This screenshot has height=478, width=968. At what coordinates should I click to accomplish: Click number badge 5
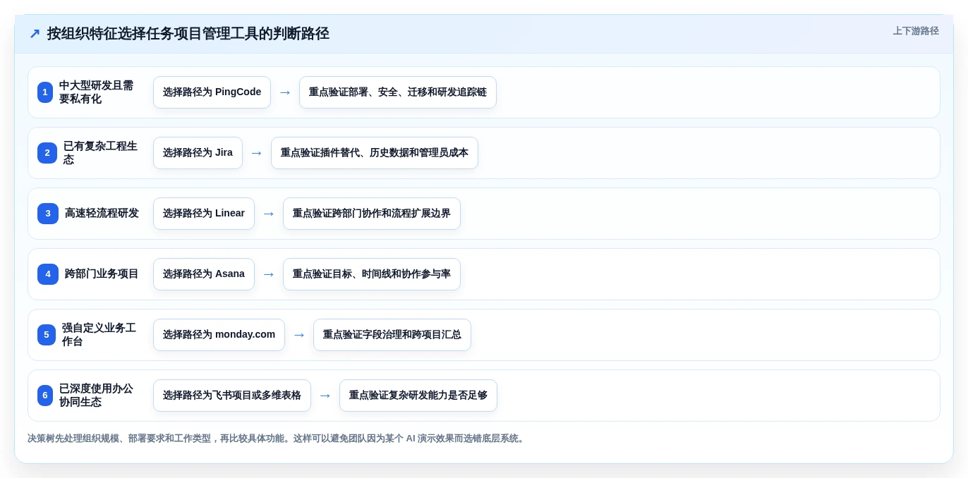(47, 335)
